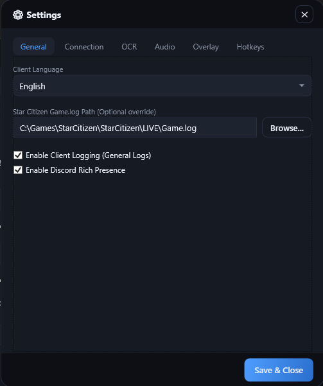Click the 'Client Language' label

point(38,69)
